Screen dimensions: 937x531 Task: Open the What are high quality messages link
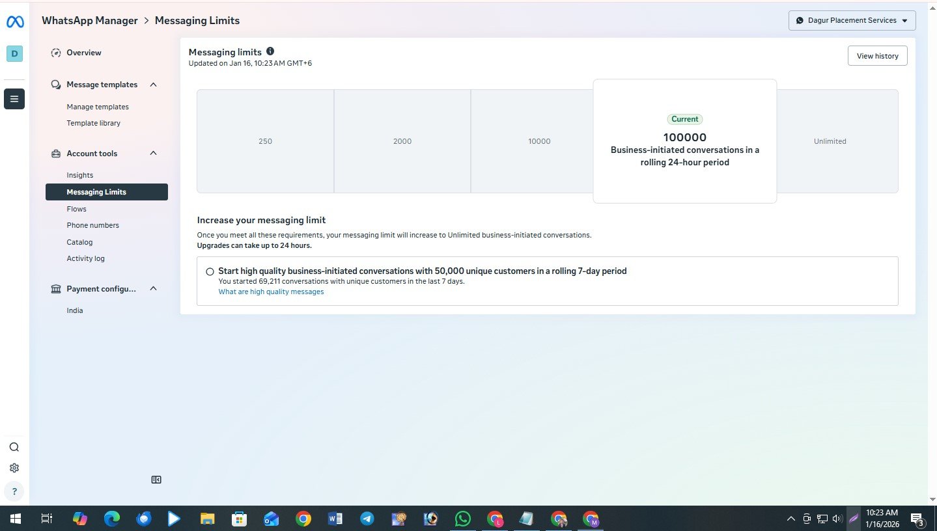click(271, 292)
